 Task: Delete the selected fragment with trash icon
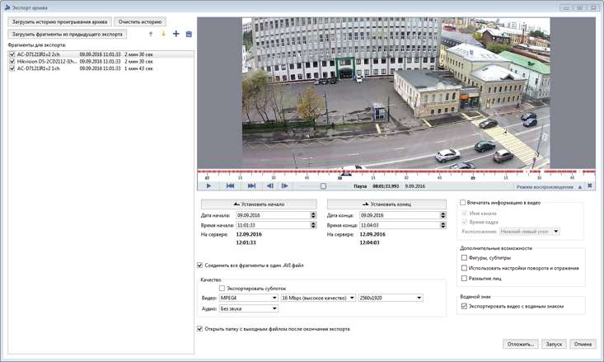tap(189, 35)
